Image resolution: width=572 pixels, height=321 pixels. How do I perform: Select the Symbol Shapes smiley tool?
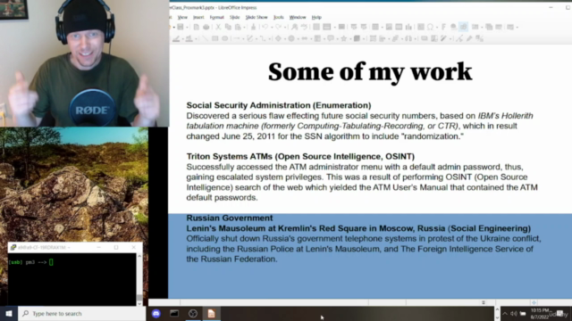pyautogui.click(x=291, y=38)
